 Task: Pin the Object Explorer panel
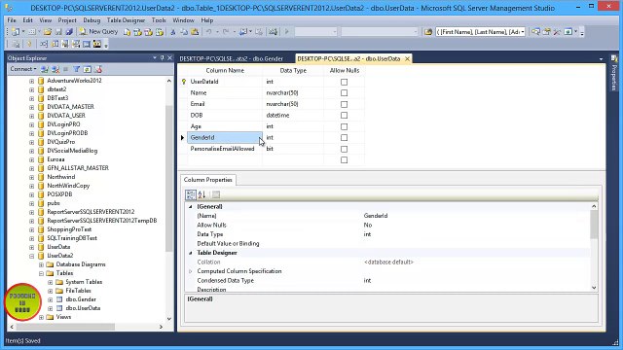163,58
